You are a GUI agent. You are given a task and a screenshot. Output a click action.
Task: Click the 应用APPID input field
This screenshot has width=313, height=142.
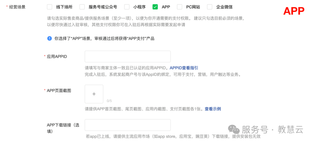click(x=128, y=57)
